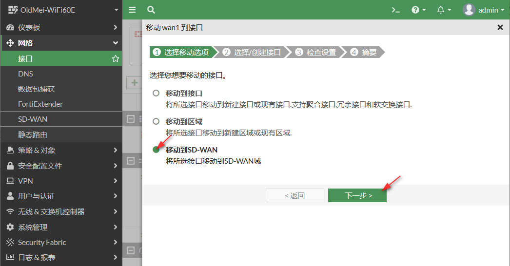Screen dimensions: 510x266
Task: Select the 移动到接口 radio option
Action: coord(156,93)
